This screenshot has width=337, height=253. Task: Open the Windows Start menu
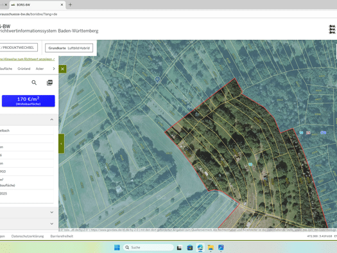117,247
